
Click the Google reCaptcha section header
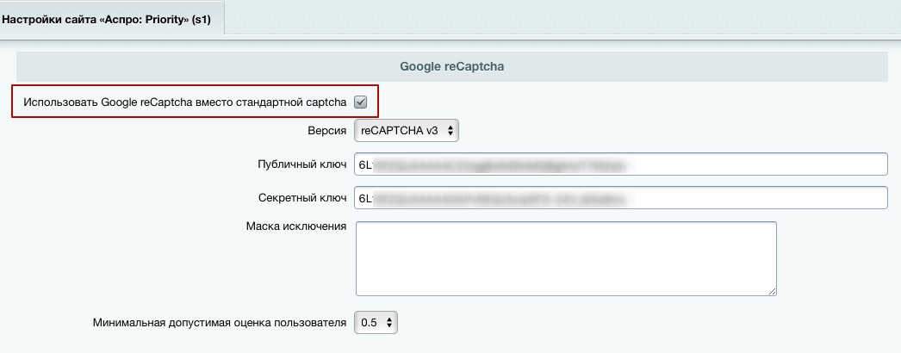point(451,66)
